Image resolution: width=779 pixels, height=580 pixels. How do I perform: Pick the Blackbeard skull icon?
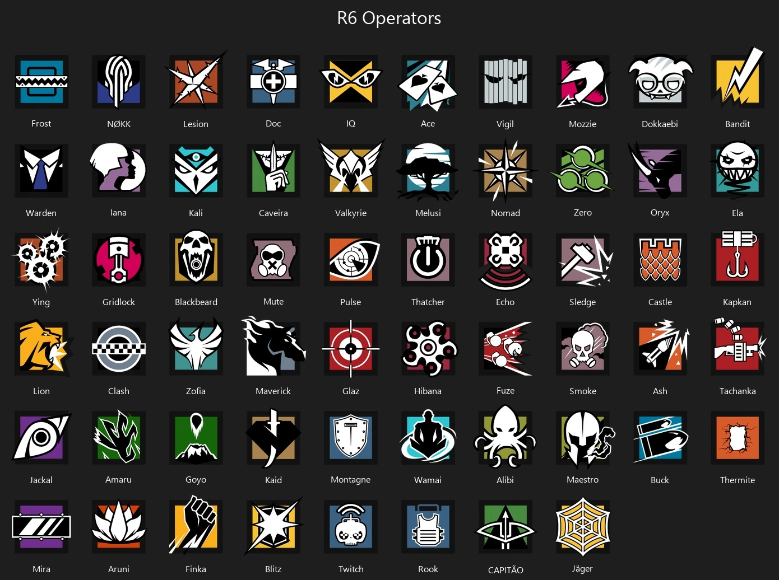click(196, 259)
